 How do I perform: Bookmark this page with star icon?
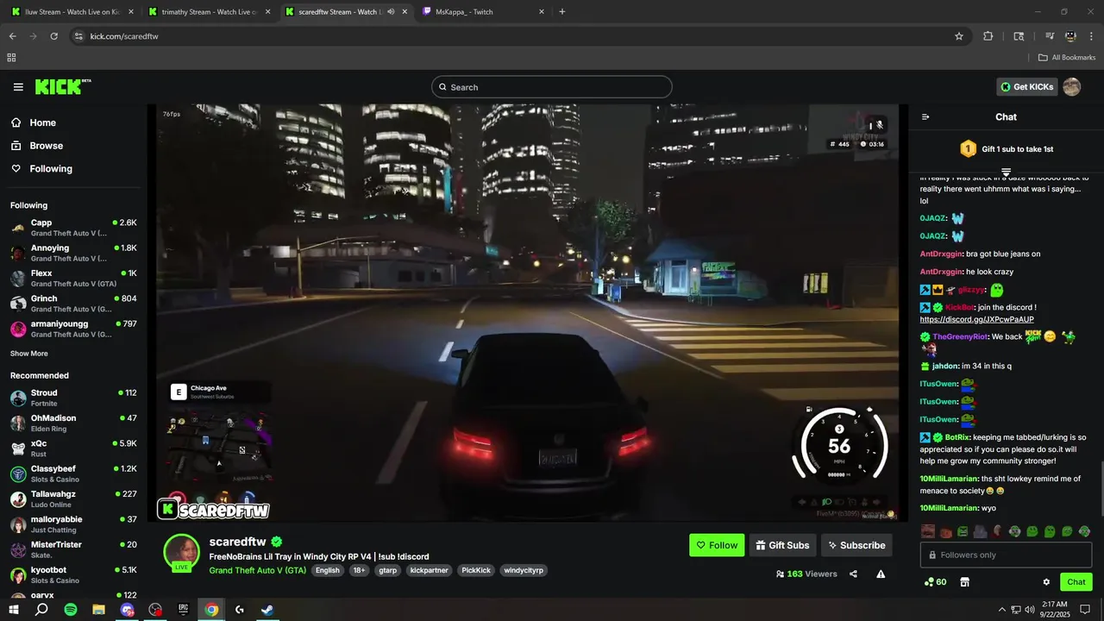pos(958,36)
